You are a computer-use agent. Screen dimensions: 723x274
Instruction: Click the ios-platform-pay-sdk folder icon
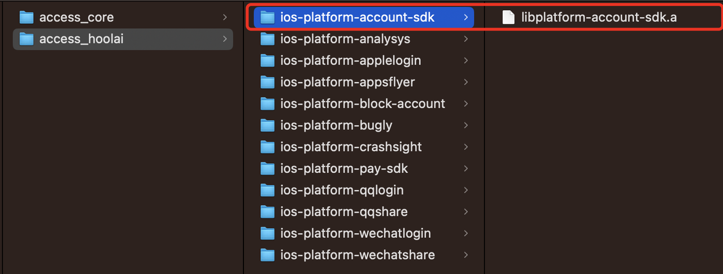click(x=267, y=168)
